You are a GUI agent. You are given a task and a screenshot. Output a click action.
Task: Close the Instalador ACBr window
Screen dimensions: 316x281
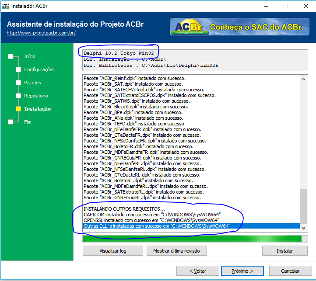click(306, 6)
